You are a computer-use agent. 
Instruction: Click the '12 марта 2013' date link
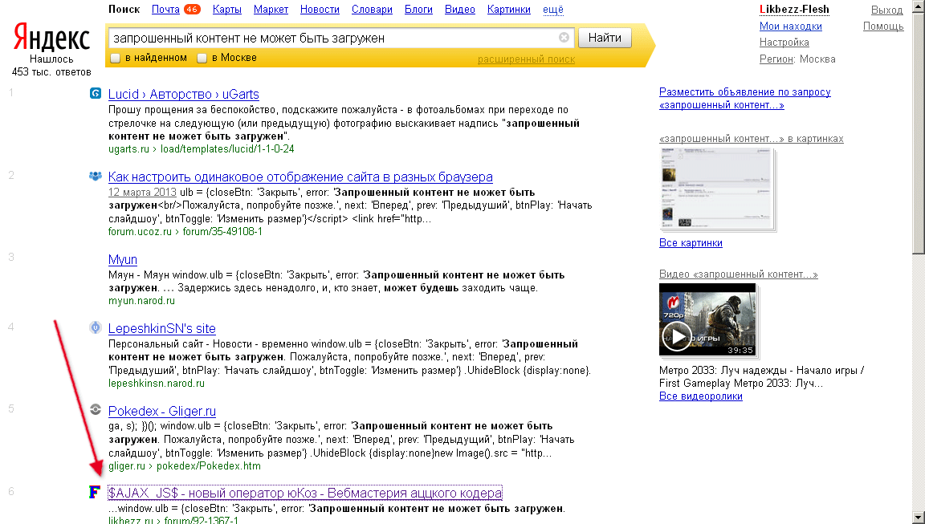pyautogui.click(x=142, y=192)
